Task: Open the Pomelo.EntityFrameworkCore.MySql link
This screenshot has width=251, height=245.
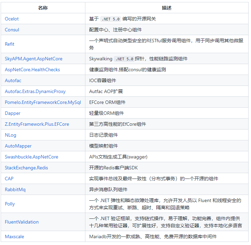Action: click(43, 102)
